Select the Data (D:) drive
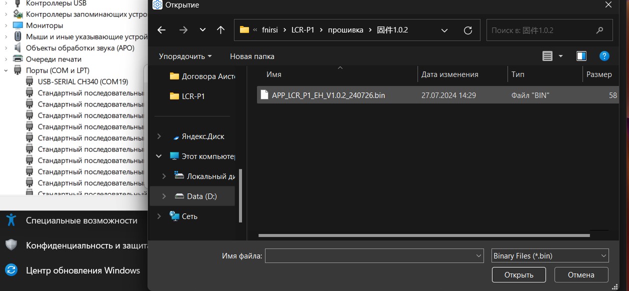Screen dimensions: 629x291 (201, 196)
